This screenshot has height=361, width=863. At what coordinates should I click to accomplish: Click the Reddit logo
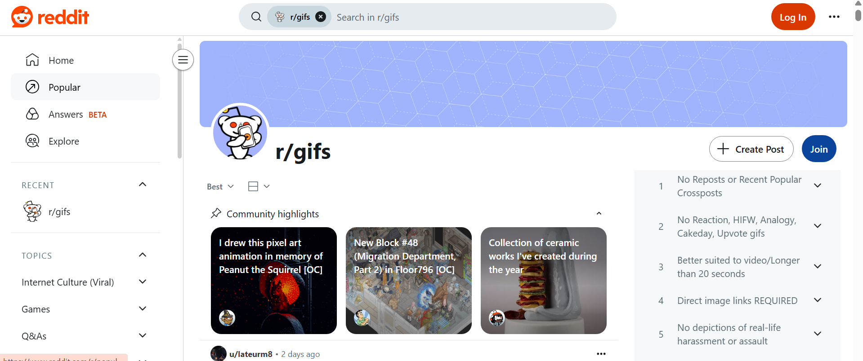50,17
